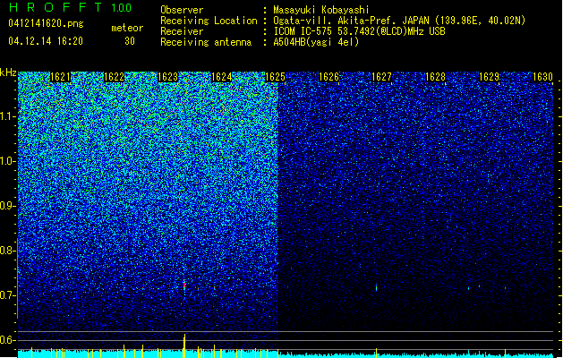Click the Observer field label

pyautogui.click(x=182, y=10)
